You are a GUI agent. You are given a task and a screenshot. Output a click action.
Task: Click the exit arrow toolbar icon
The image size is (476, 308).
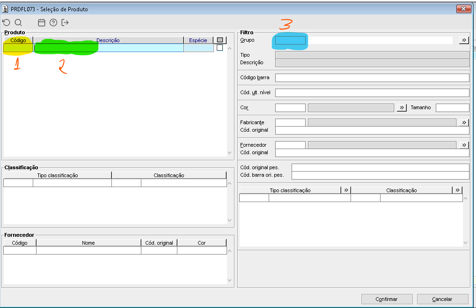point(65,23)
